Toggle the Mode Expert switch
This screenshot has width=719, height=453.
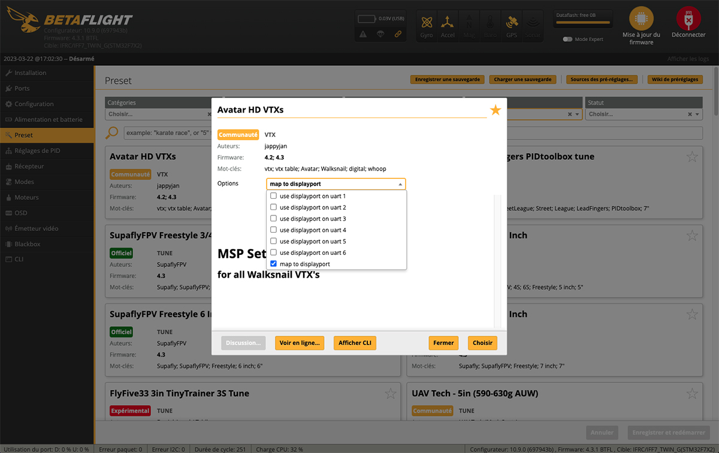pyautogui.click(x=567, y=39)
